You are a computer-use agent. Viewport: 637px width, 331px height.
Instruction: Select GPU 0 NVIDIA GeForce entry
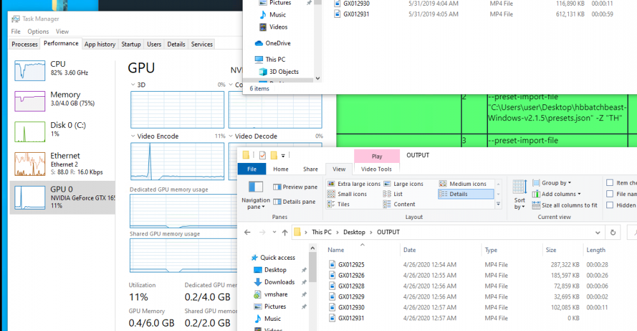pos(62,197)
